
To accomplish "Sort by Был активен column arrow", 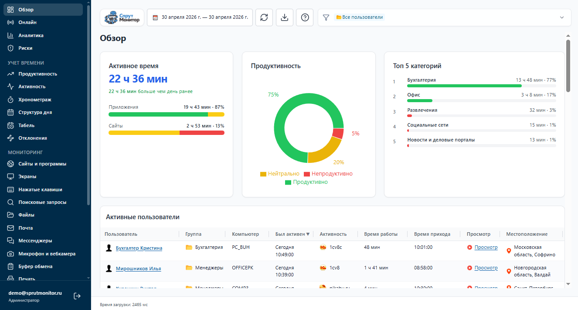I will point(308,234).
